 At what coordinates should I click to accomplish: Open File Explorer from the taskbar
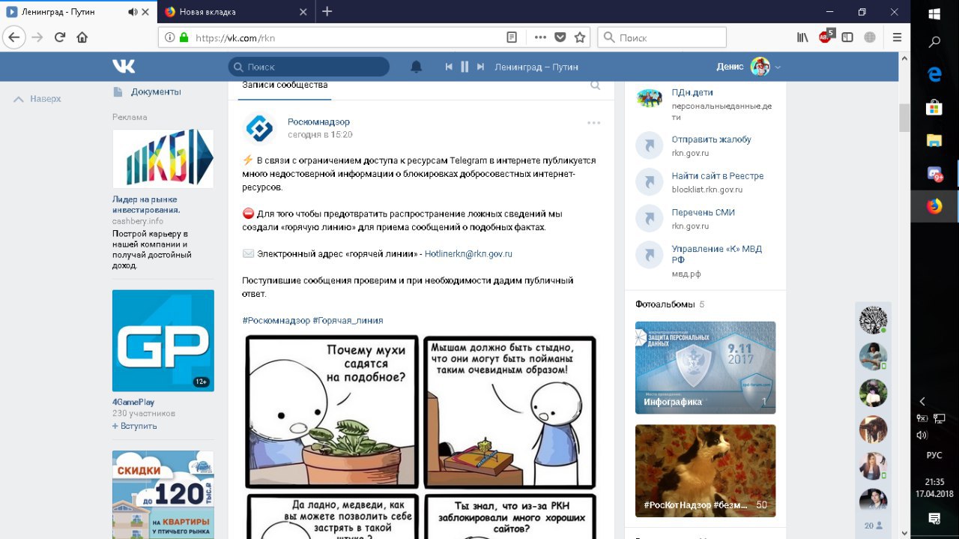pyautogui.click(x=934, y=140)
